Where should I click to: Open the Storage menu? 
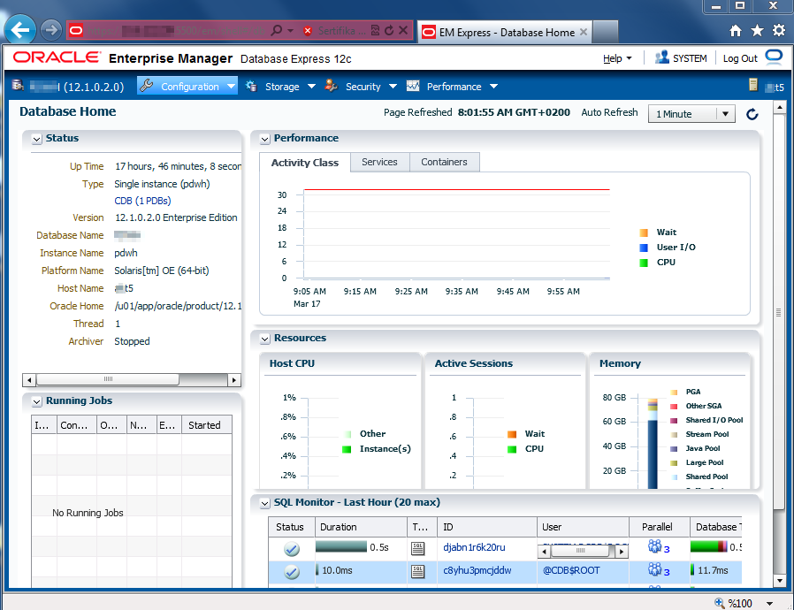pos(282,87)
